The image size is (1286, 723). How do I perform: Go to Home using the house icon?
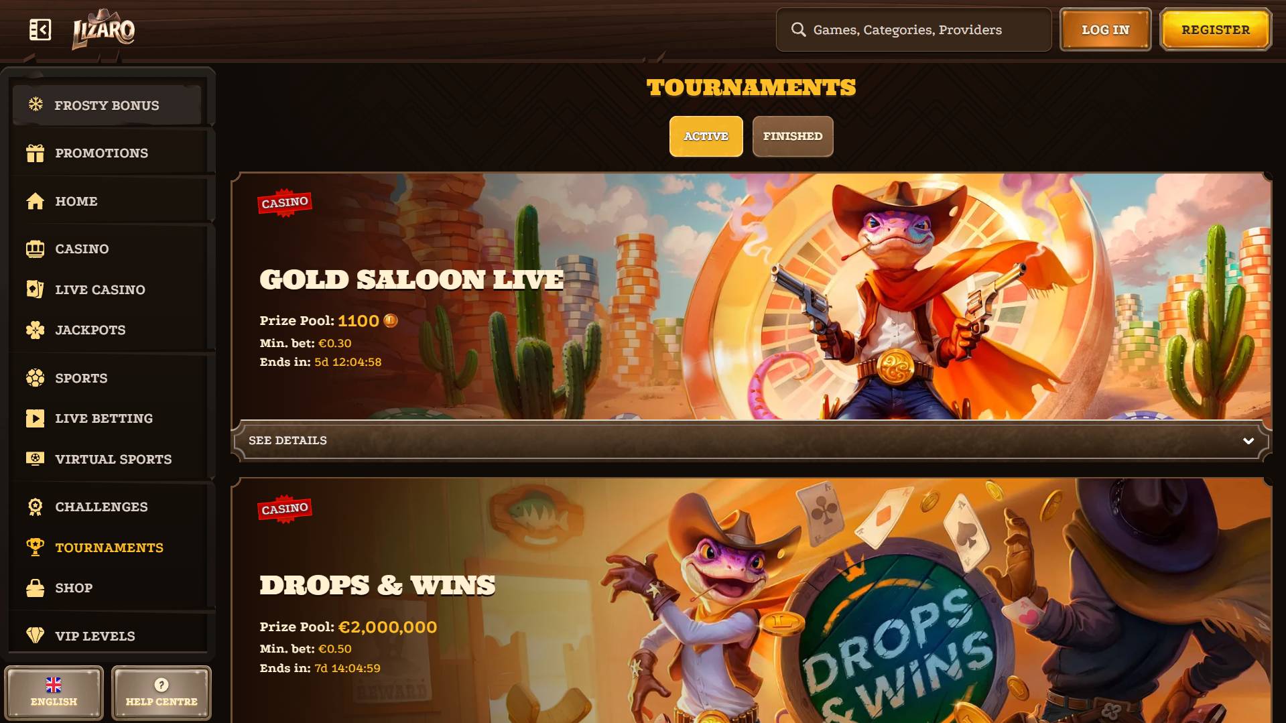pos(35,201)
